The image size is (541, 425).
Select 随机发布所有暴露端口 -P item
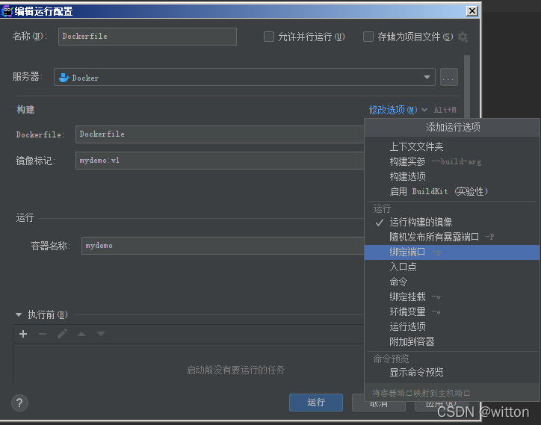coord(452,237)
